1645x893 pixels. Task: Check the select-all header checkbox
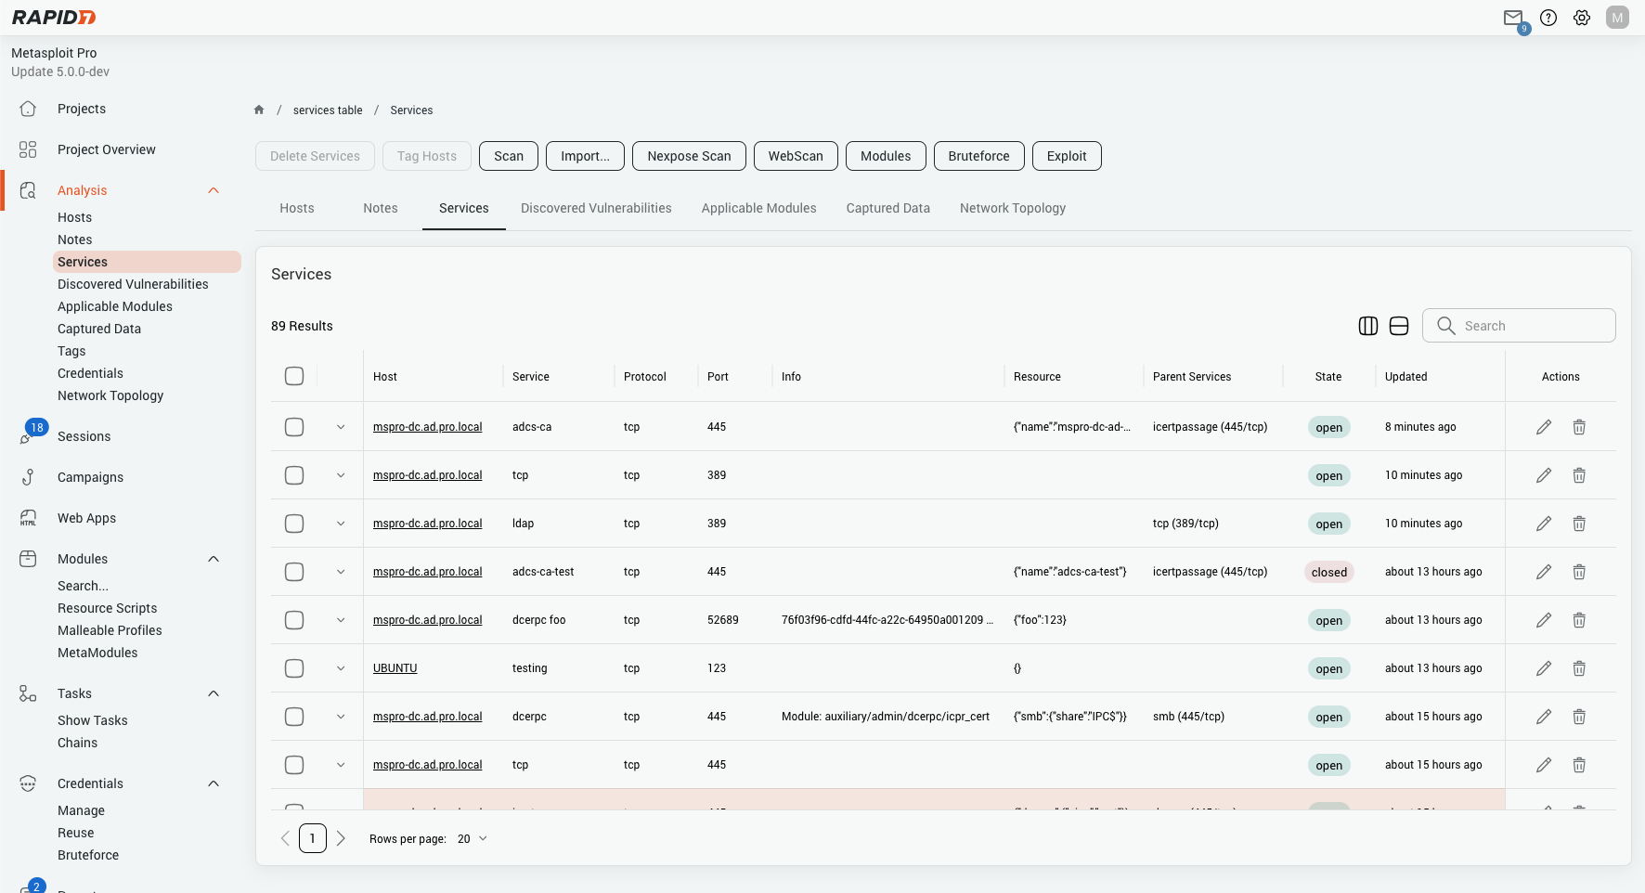click(294, 376)
